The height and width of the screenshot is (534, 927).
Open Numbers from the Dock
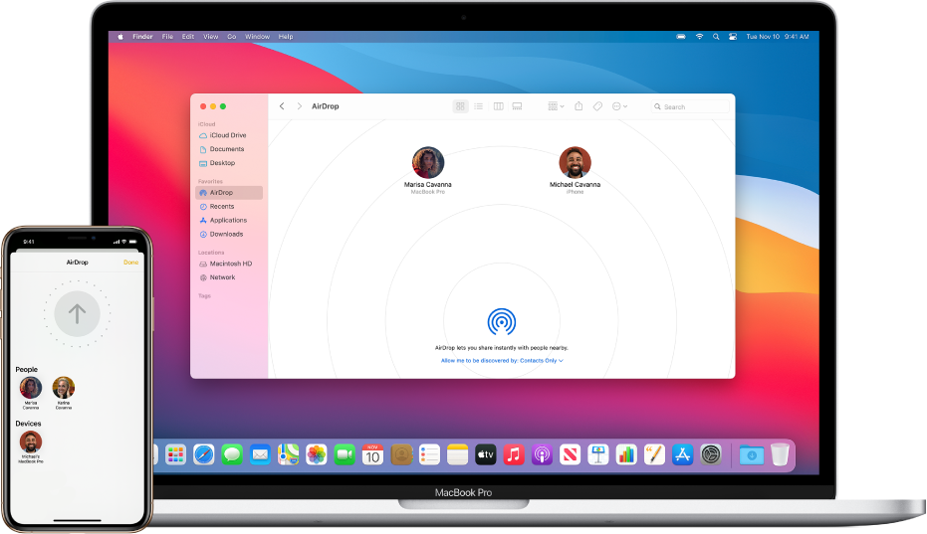pyautogui.click(x=626, y=454)
